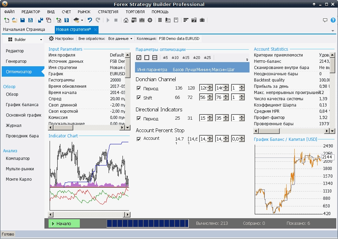Undo the last action via blue arrow
Screen dimensions: 338x239
pos(90,20)
